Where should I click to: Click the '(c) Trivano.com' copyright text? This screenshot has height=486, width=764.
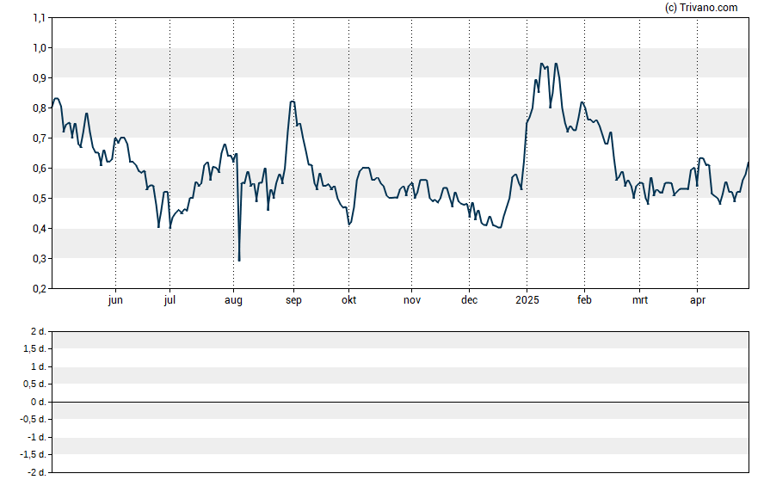pos(701,7)
